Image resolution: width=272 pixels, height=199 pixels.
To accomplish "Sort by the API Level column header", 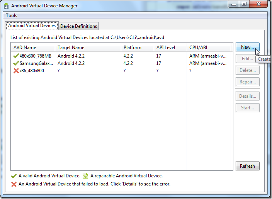I will coord(170,48).
